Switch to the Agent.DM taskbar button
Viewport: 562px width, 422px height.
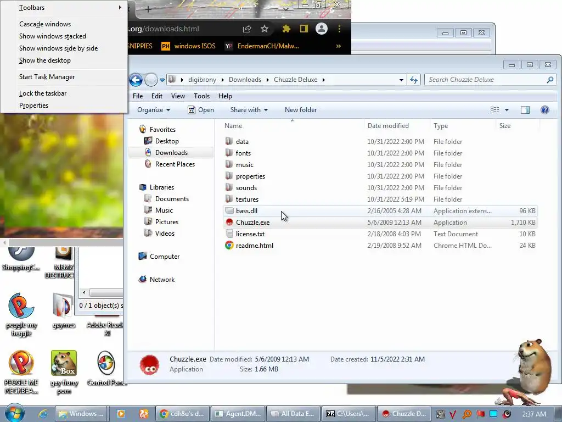click(x=238, y=414)
